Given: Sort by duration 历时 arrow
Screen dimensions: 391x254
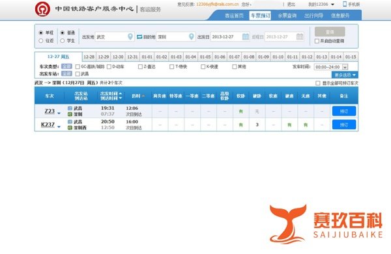Looking at the screenshot, I should tap(143, 96).
